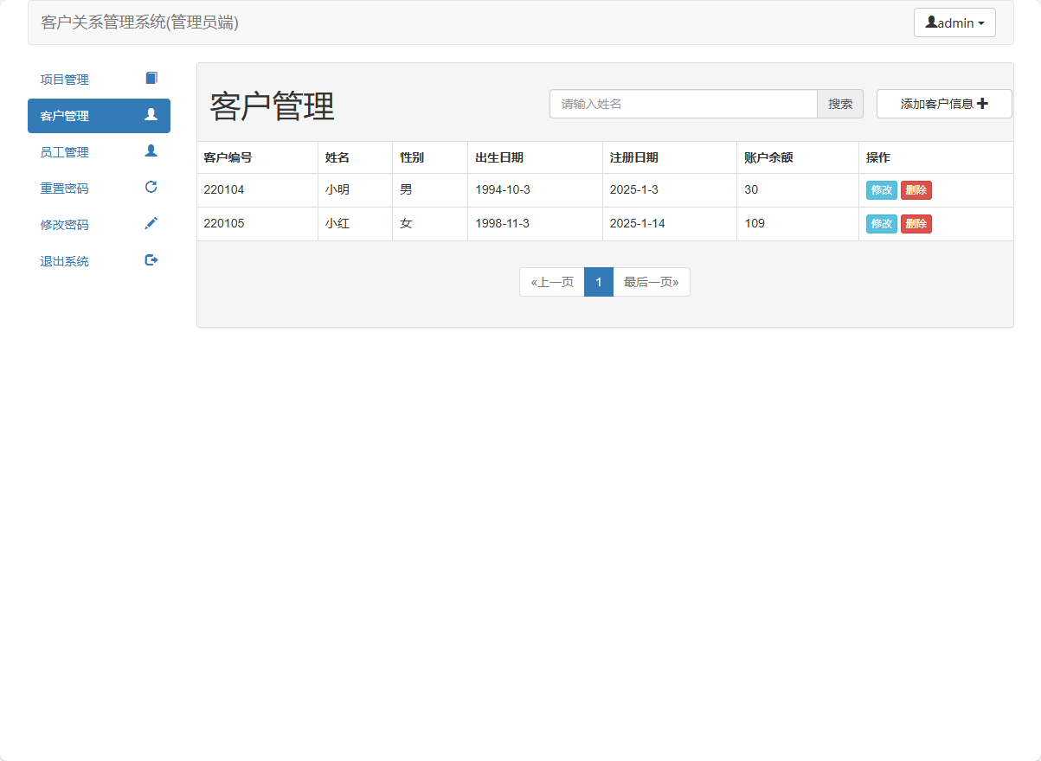Select page 1 in pagination
Screen dimensions: 1041x761
(598, 281)
